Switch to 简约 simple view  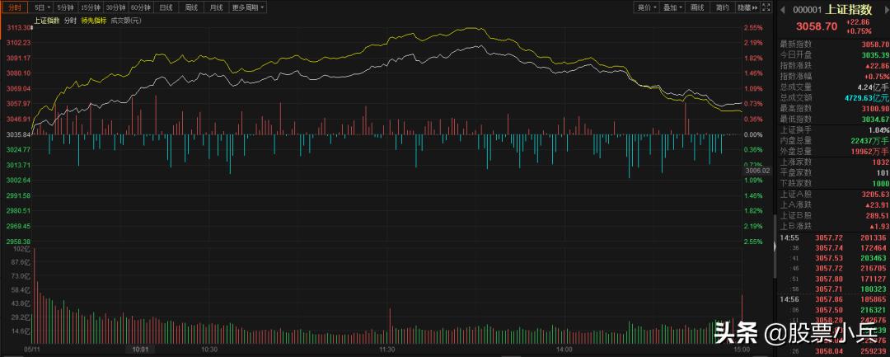click(722, 7)
